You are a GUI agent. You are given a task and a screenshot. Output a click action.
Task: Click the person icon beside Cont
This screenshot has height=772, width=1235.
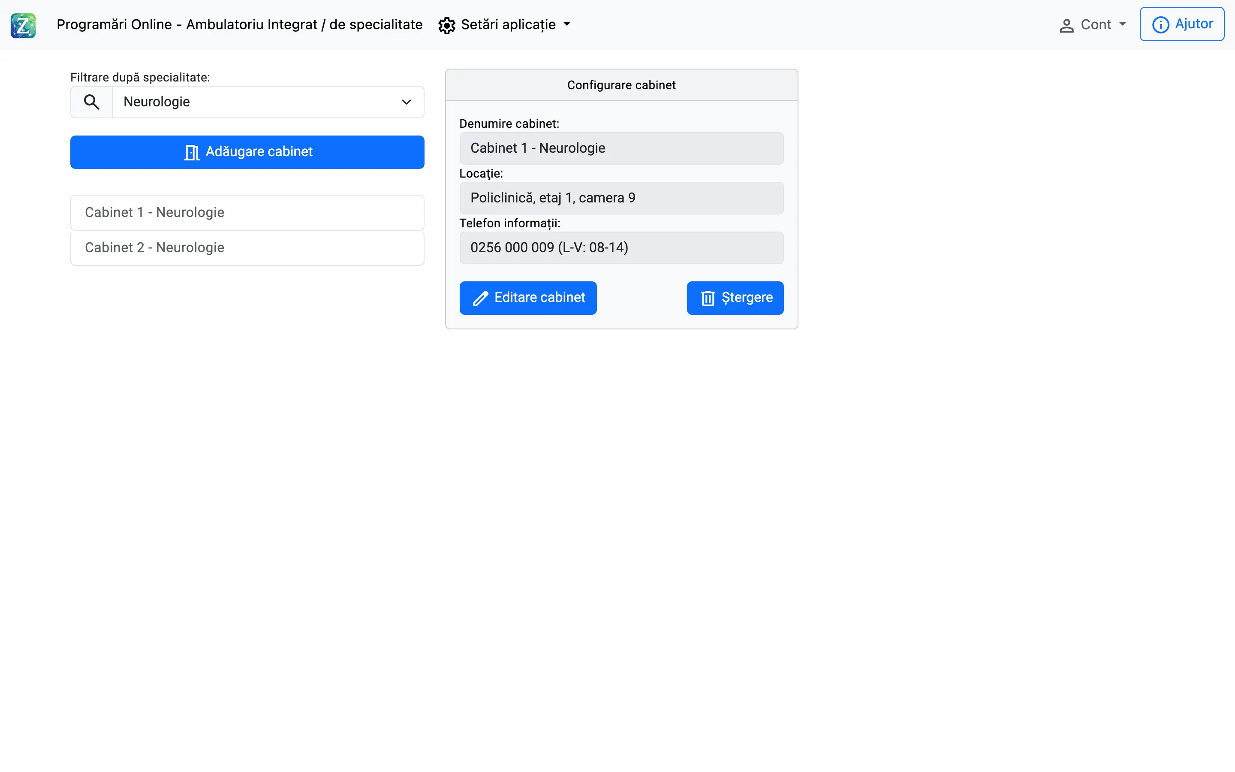pyautogui.click(x=1066, y=26)
